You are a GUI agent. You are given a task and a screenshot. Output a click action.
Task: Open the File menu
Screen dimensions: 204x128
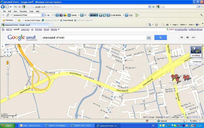pos(4,12)
